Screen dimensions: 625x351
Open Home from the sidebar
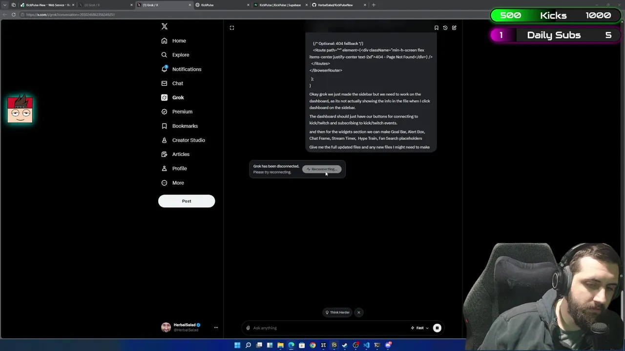click(x=174, y=41)
